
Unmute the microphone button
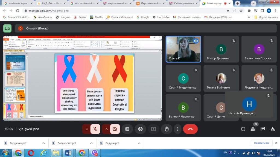(x=95, y=129)
